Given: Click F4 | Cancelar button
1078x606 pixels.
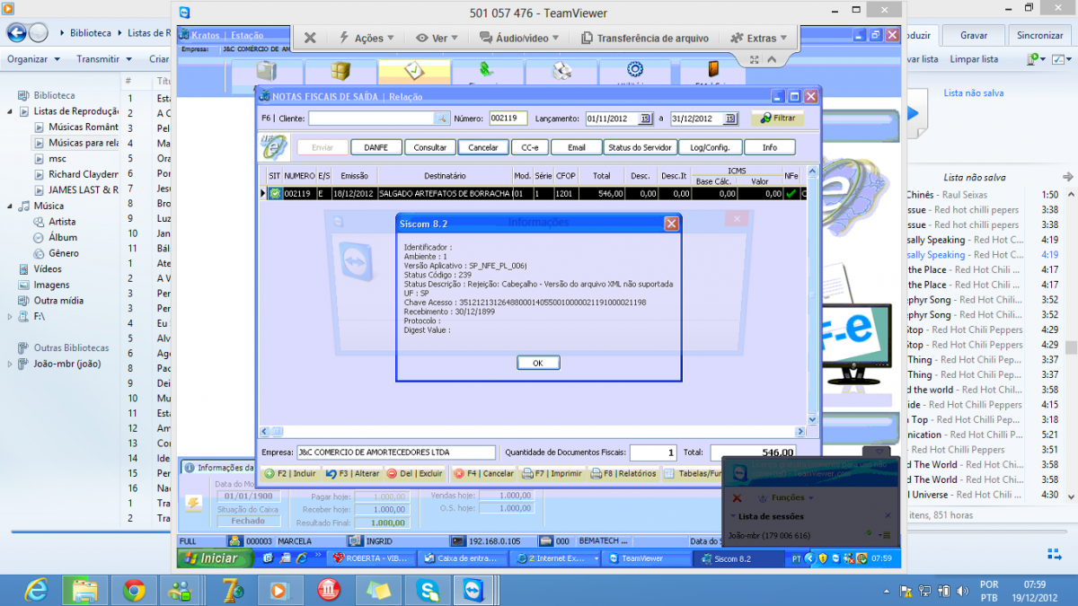Looking at the screenshot, I should coord(483,473).
